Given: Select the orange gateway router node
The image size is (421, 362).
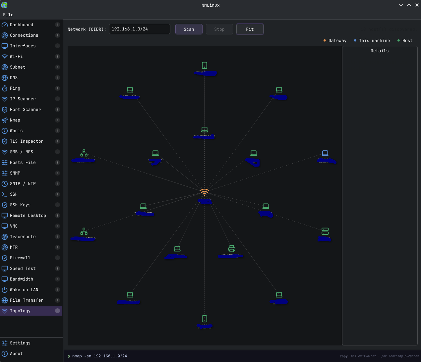Looking at the screenshot, I should [x=205, y=192].
